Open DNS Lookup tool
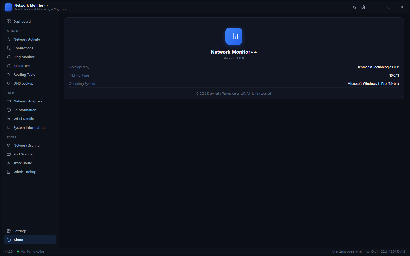The height and width of the screenshot is (256, 410). click(x=30, y=83)
